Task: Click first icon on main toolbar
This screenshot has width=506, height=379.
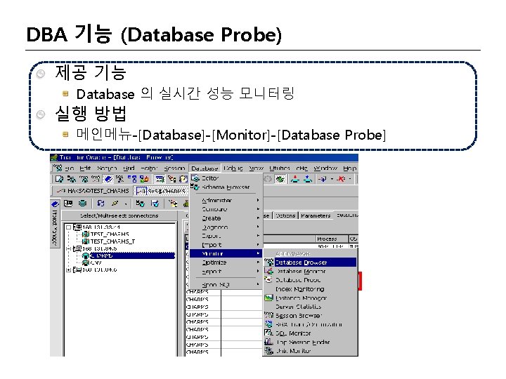Action: pyautogui.click(x=59, y=179)
